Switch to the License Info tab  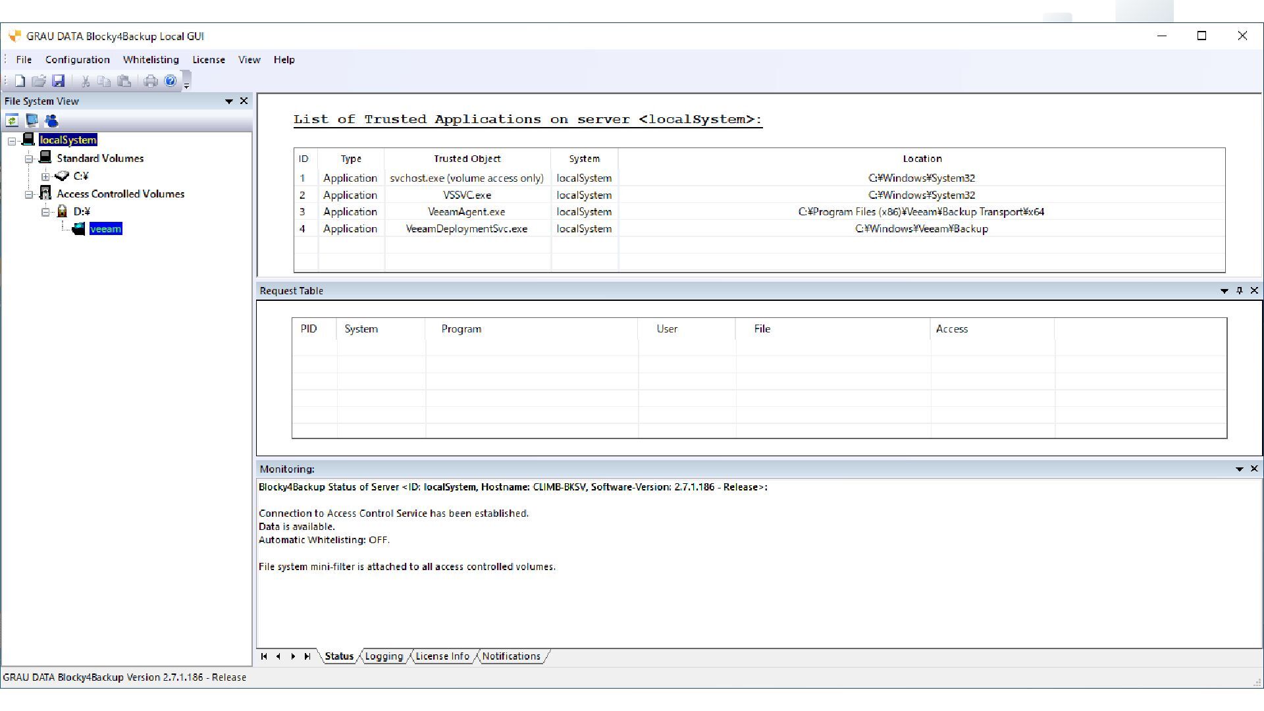[442, 656]
